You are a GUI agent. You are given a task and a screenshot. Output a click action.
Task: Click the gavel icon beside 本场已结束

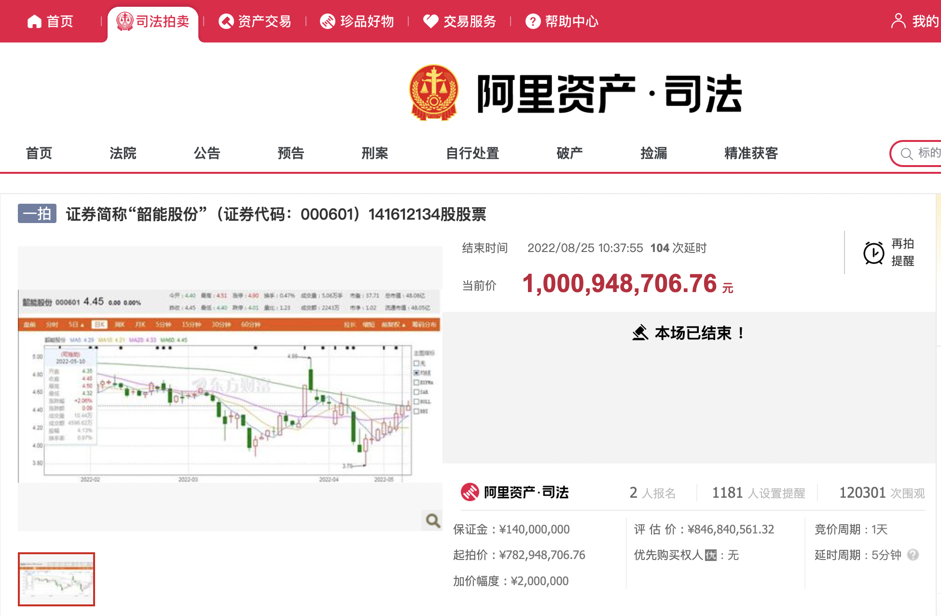click(x=640, y=333)
